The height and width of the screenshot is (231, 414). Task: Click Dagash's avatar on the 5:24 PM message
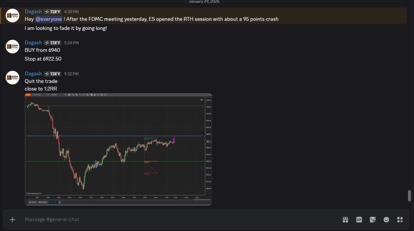(12, 47)
